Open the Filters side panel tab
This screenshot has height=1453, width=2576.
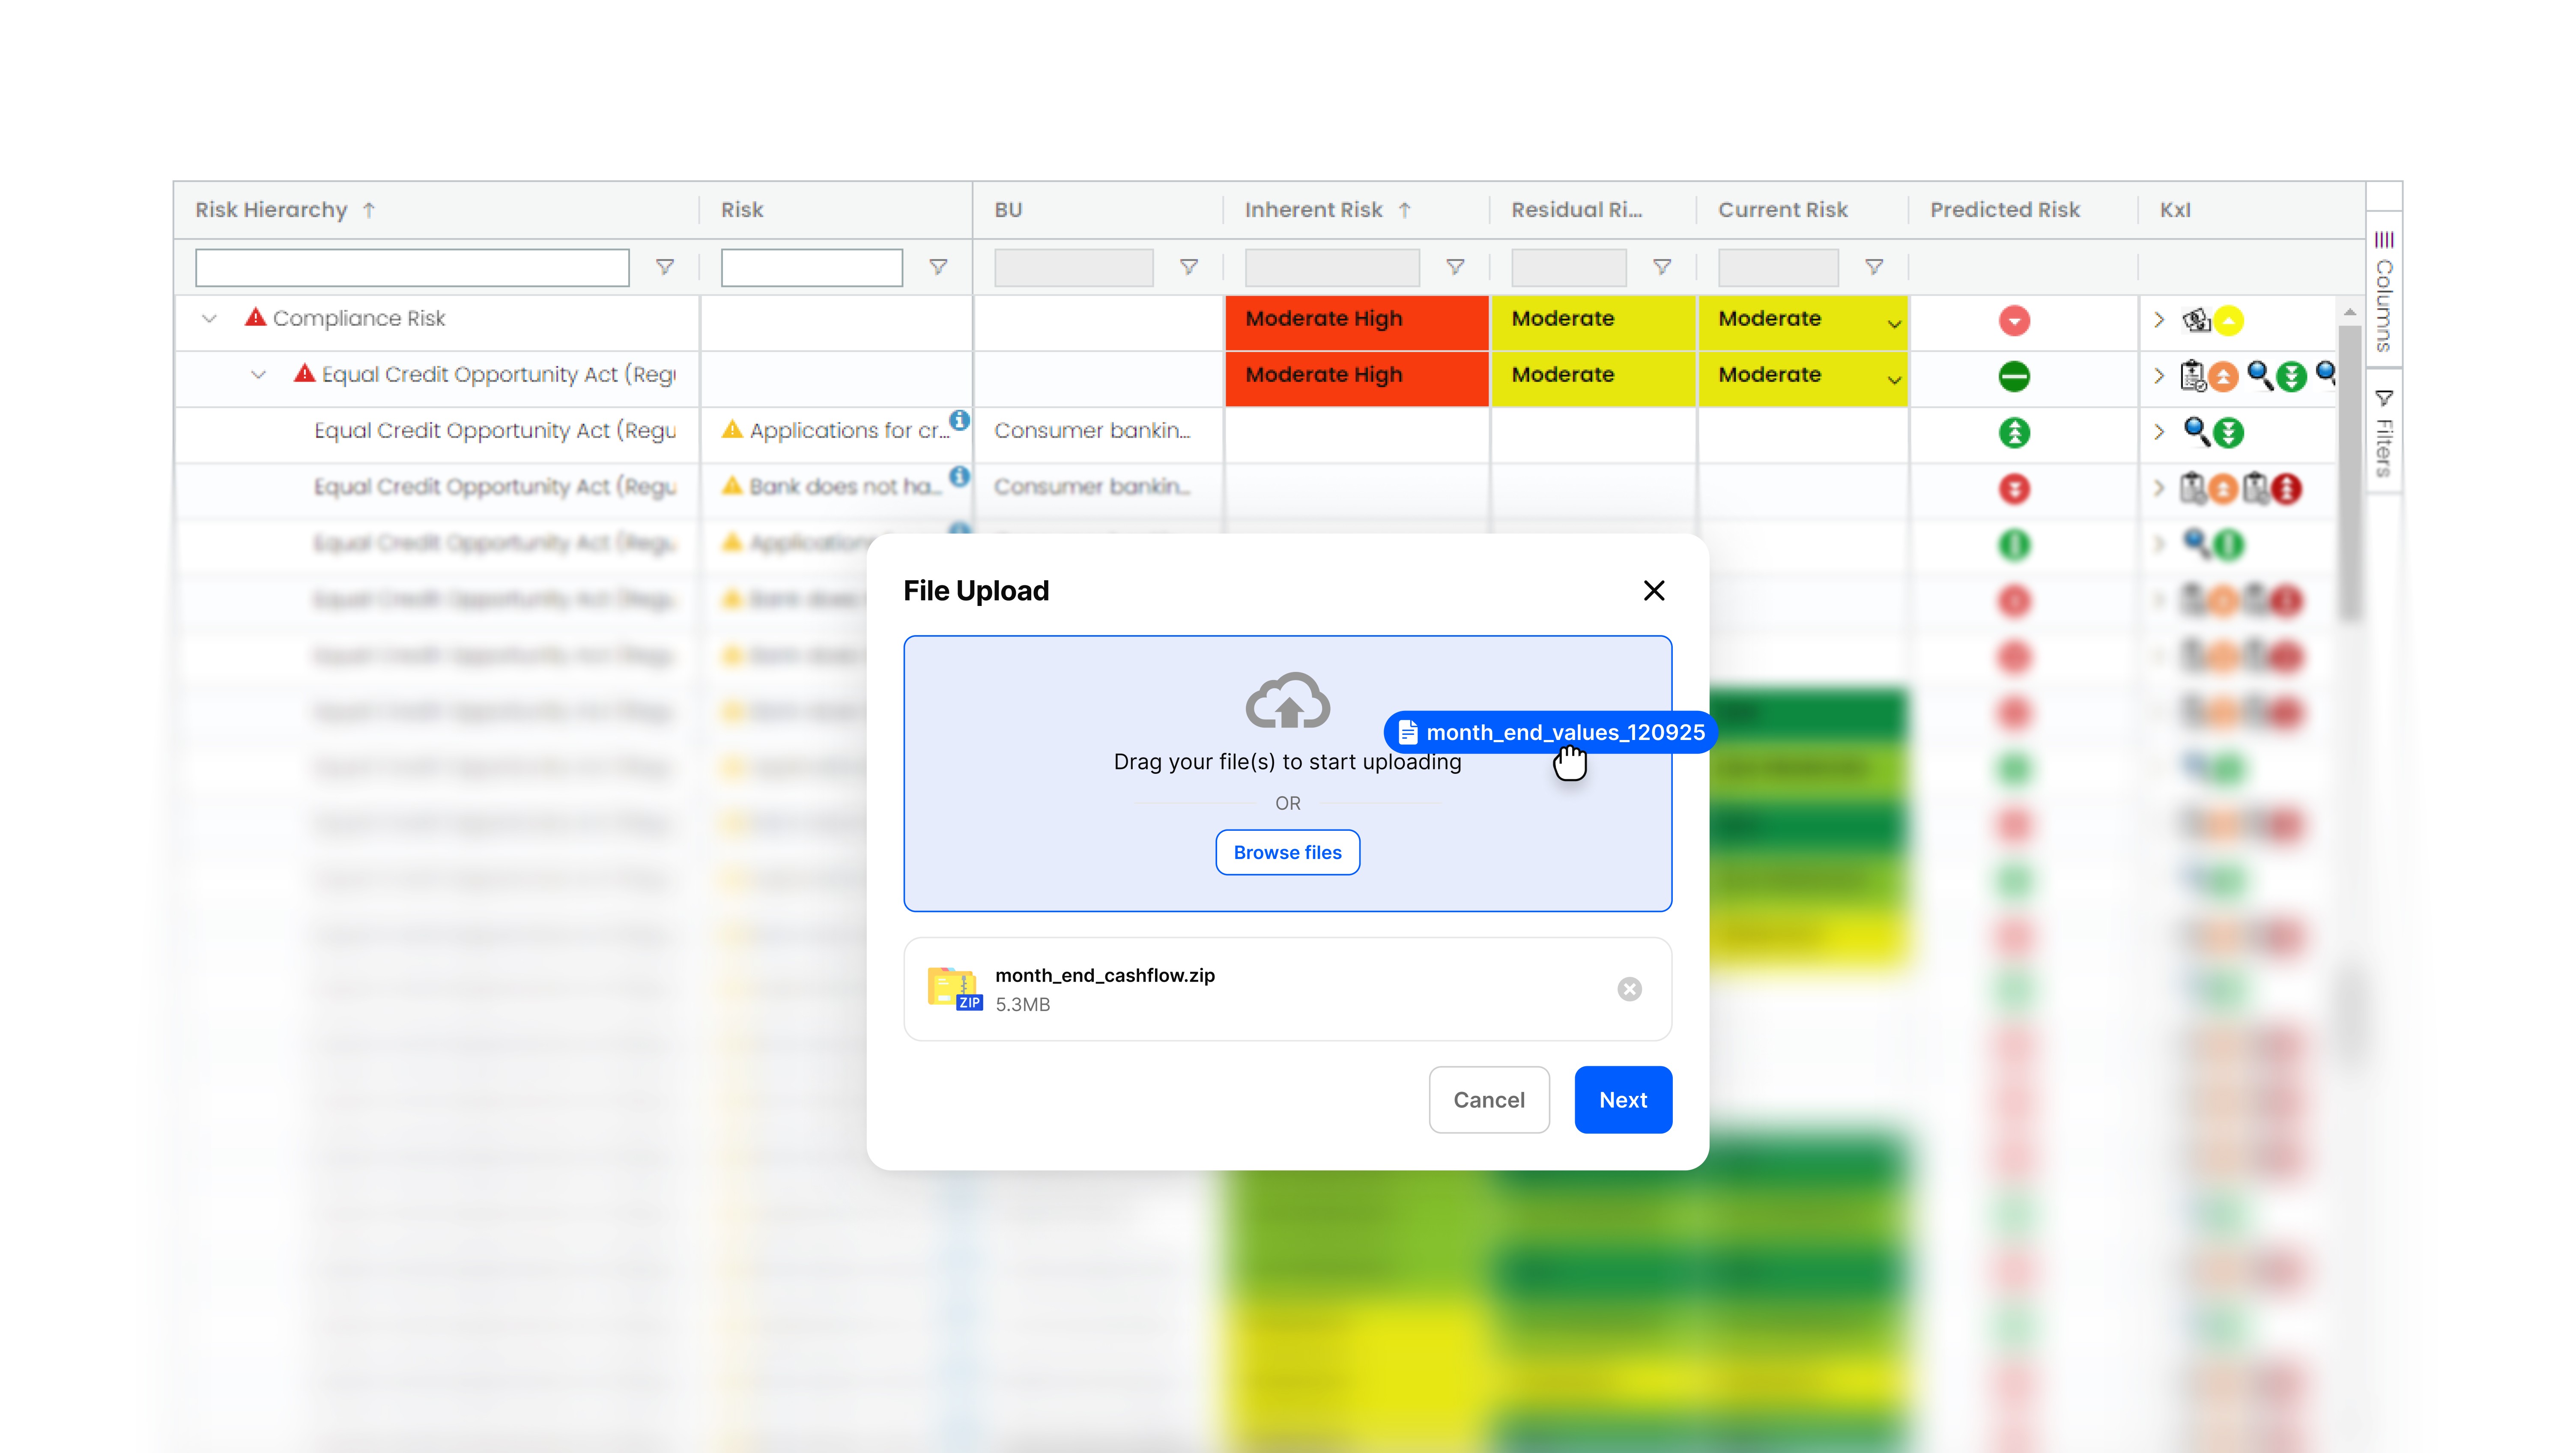(x=2384, y=433)
